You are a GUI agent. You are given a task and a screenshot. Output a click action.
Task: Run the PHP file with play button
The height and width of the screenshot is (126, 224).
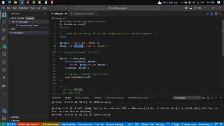[x=208, y=14]
